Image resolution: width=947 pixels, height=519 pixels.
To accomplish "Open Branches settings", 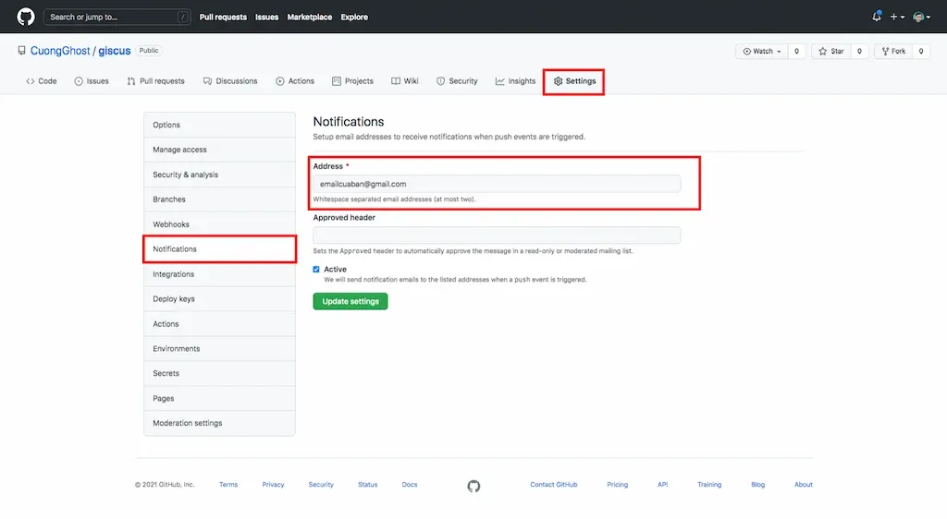I will click(219, 199).
